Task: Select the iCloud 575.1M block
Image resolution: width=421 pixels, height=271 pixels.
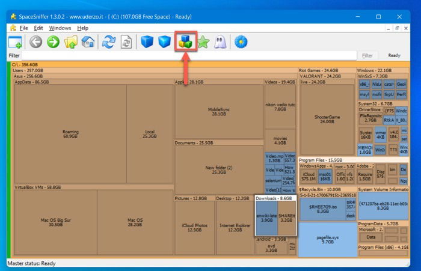Action: click(x=309, y=177)
